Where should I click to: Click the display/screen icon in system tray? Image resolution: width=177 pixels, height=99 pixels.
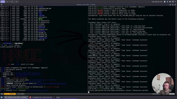click(x=173, y=2)
